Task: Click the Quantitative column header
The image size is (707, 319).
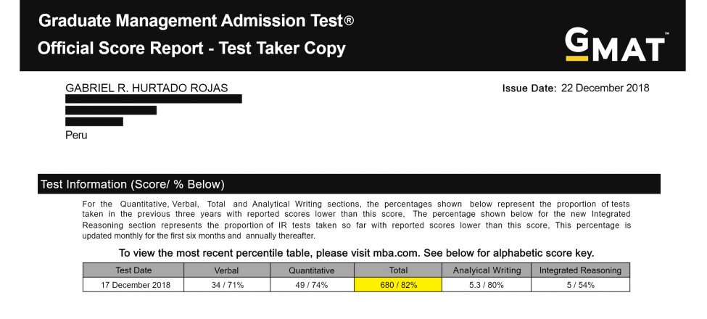Action: click(x=311, y=270)
